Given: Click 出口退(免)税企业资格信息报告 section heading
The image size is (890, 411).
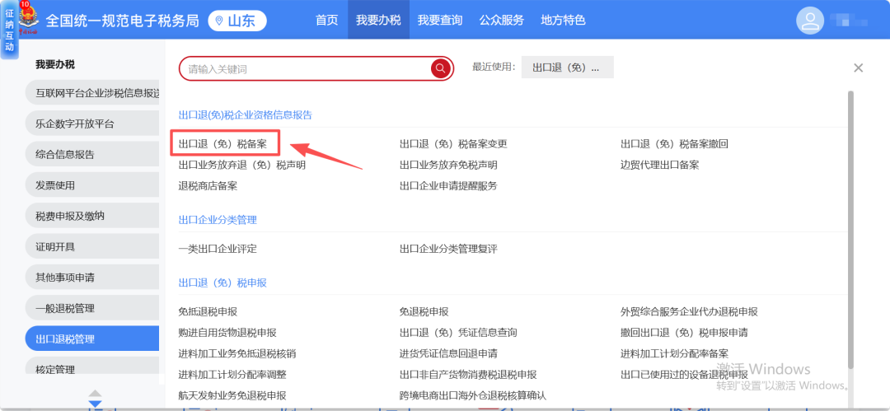Looking at the screenshot, I should point(246,114).
